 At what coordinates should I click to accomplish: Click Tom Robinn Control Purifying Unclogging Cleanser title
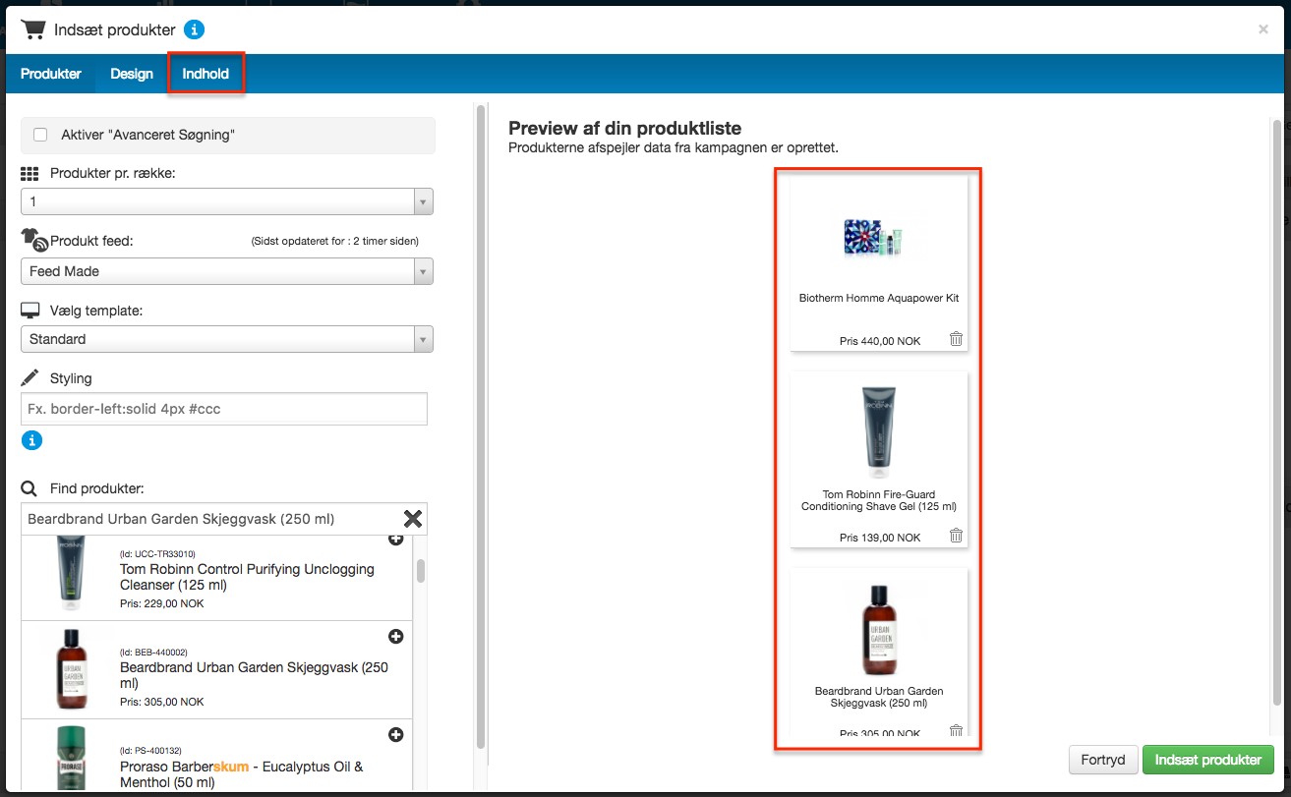point(247,577)
